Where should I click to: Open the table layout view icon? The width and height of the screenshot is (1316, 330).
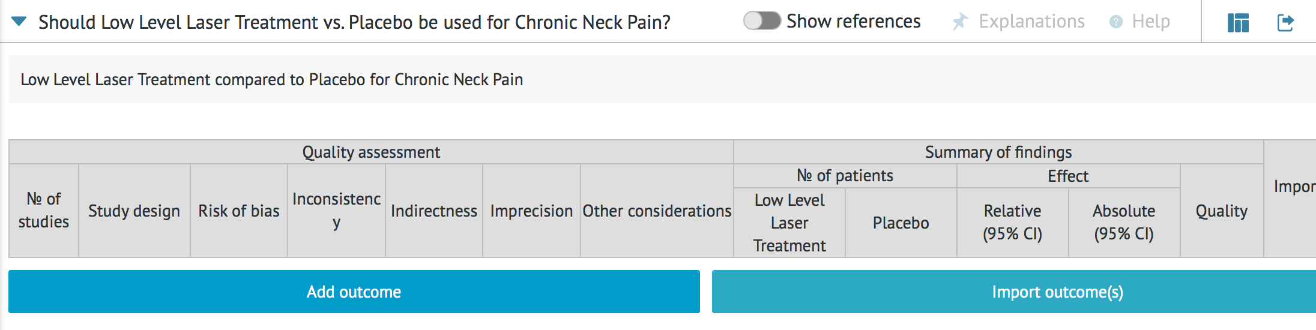click(x=1238, y=23)
